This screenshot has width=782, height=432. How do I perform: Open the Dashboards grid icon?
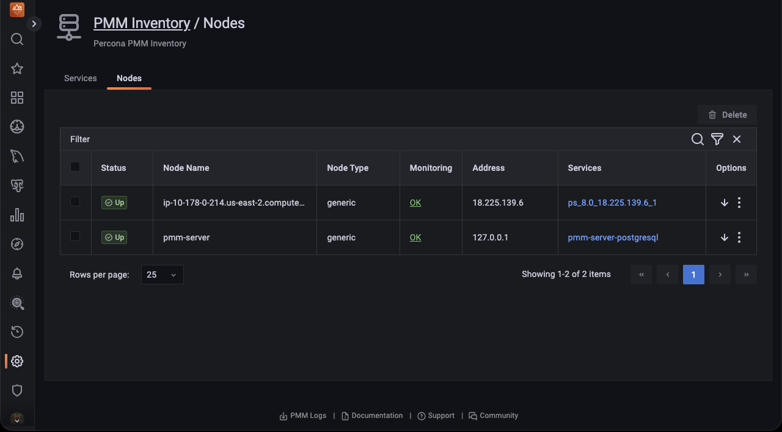[17, 98]
